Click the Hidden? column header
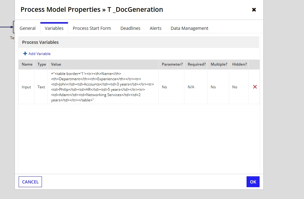 239,64
